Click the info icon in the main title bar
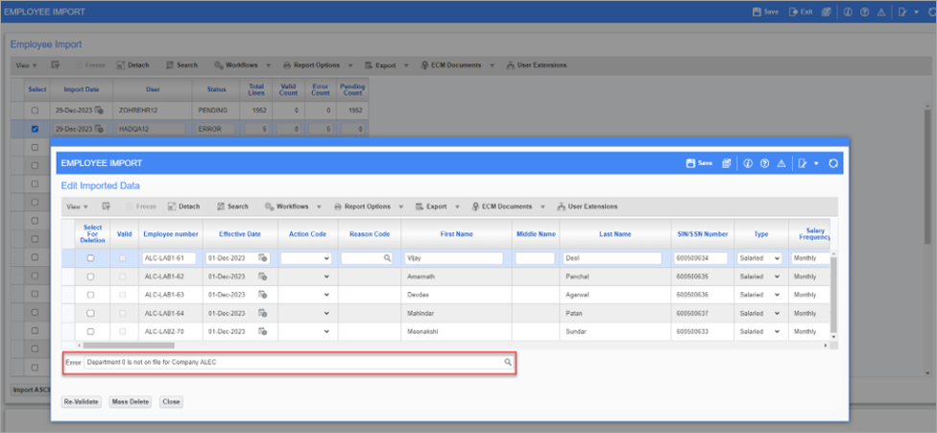The image size is (937, 433). tap(848, 12)
